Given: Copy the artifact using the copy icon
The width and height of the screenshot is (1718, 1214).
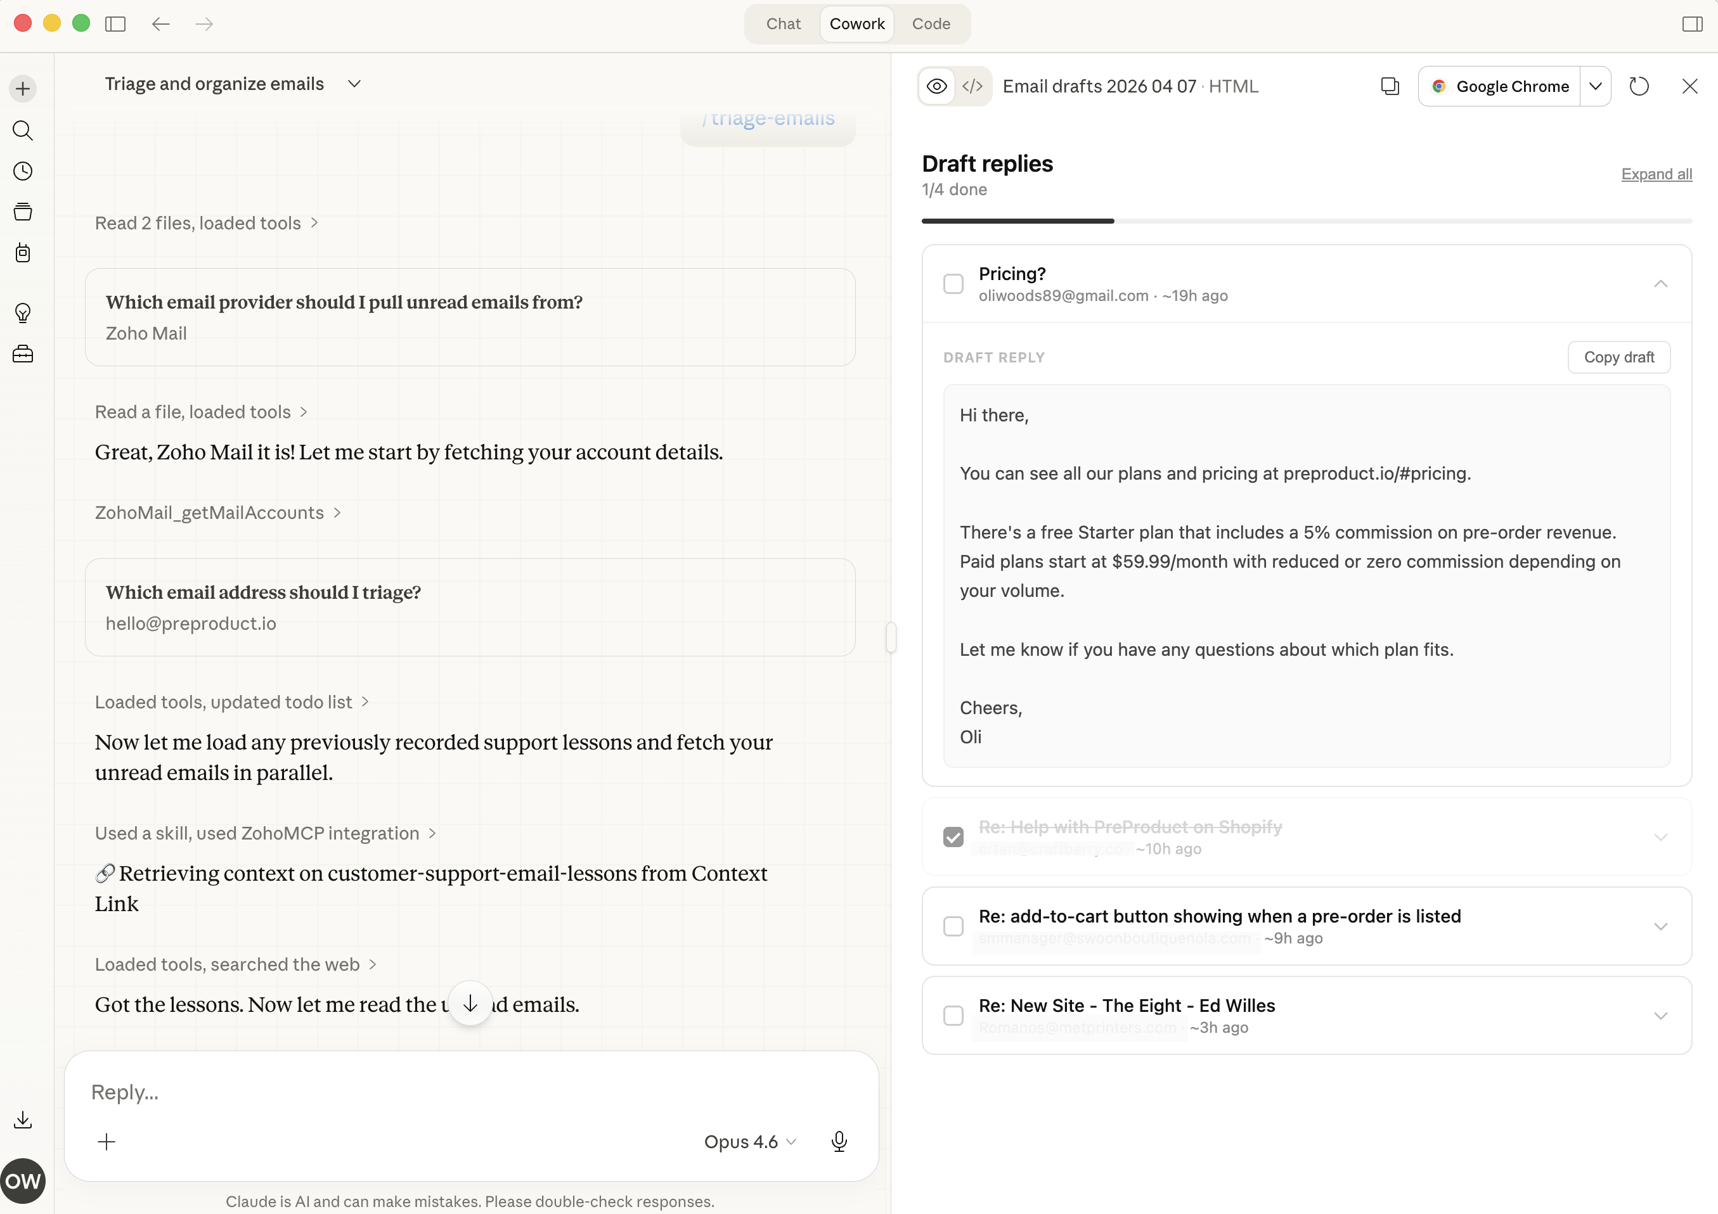Looking at the screenshot, I should (1390, 86).
